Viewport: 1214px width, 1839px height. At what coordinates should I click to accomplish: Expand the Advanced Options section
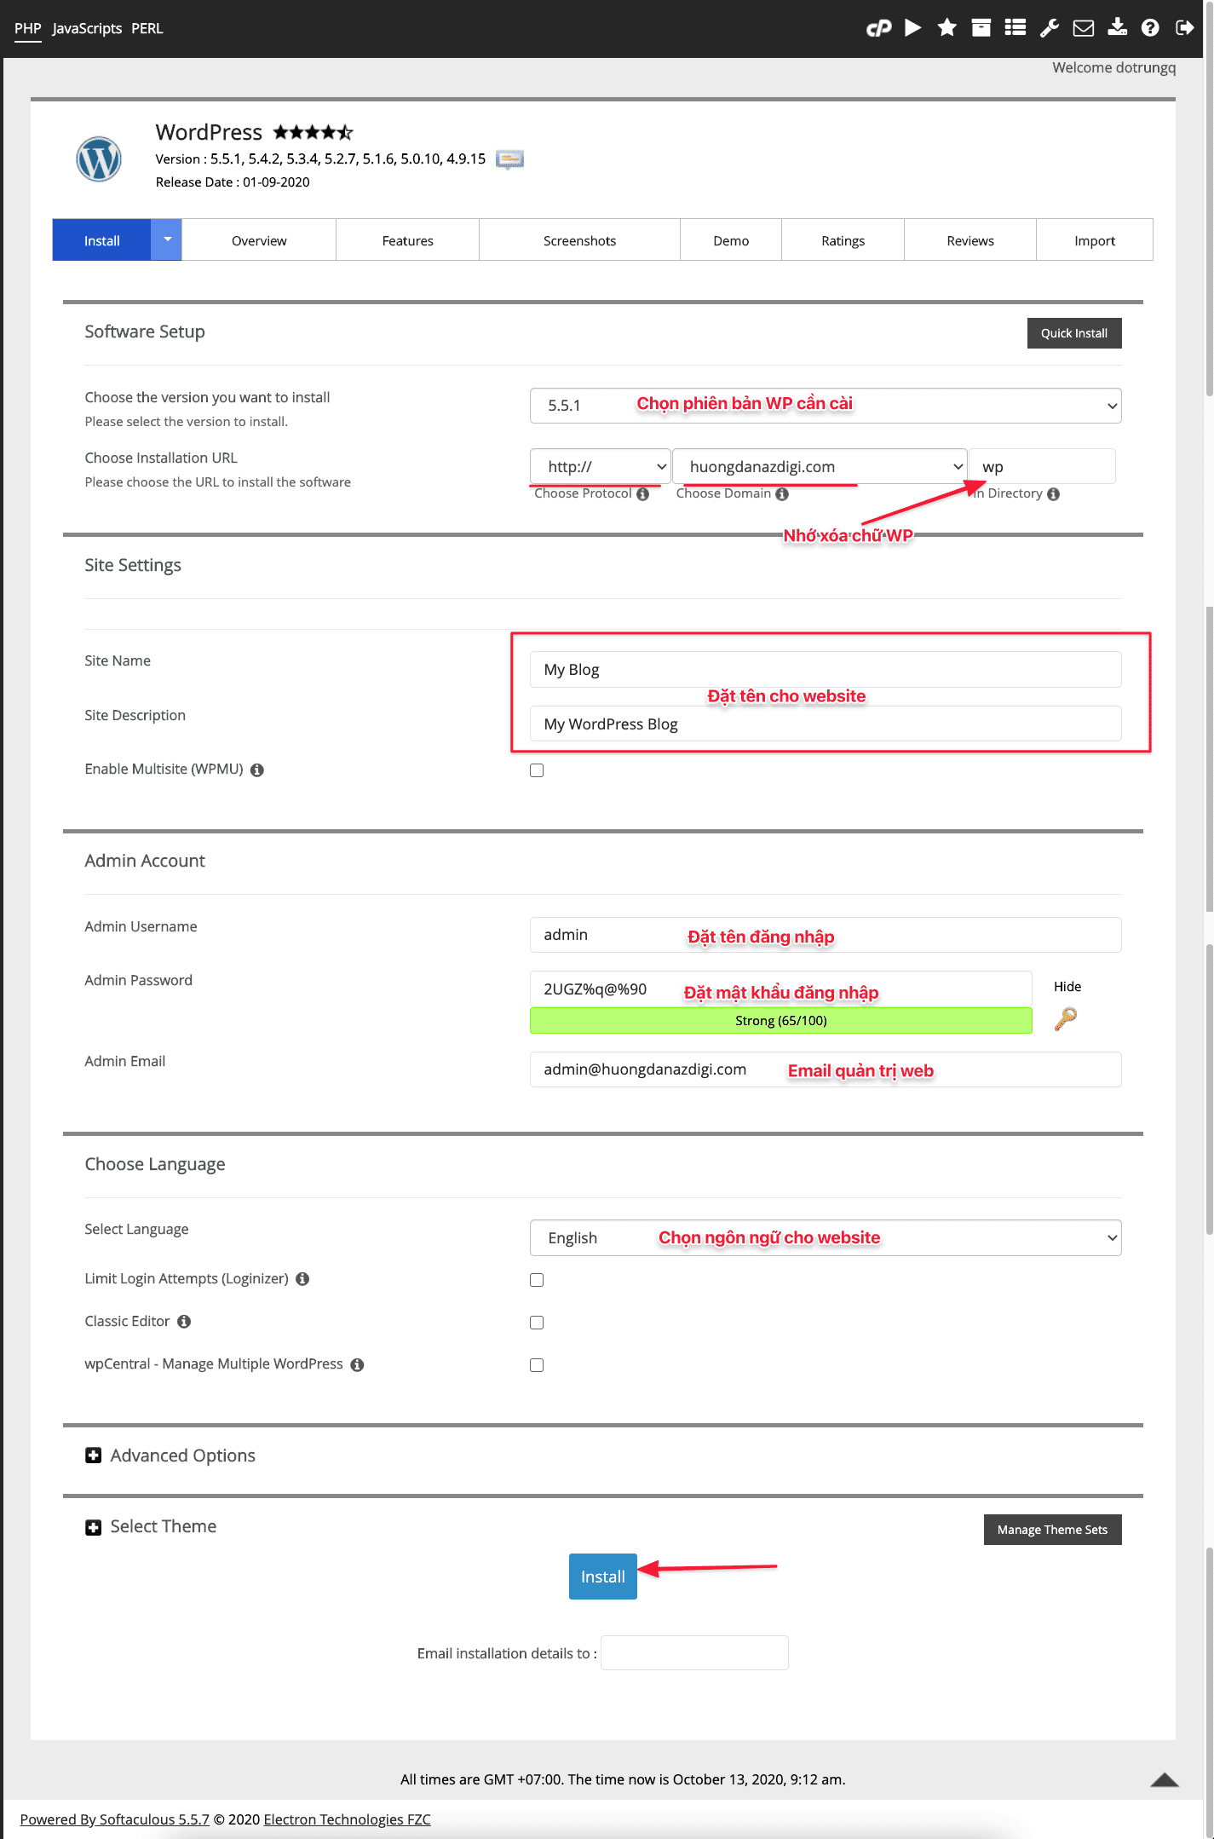click(94, 1456)
